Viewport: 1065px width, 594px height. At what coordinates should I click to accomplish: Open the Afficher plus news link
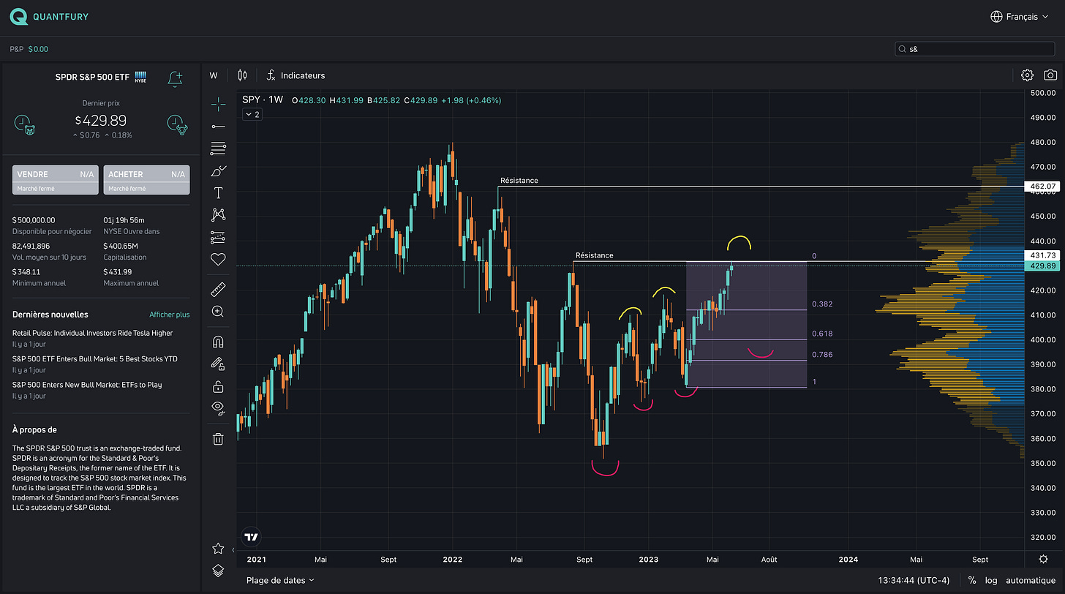point(170,315)
